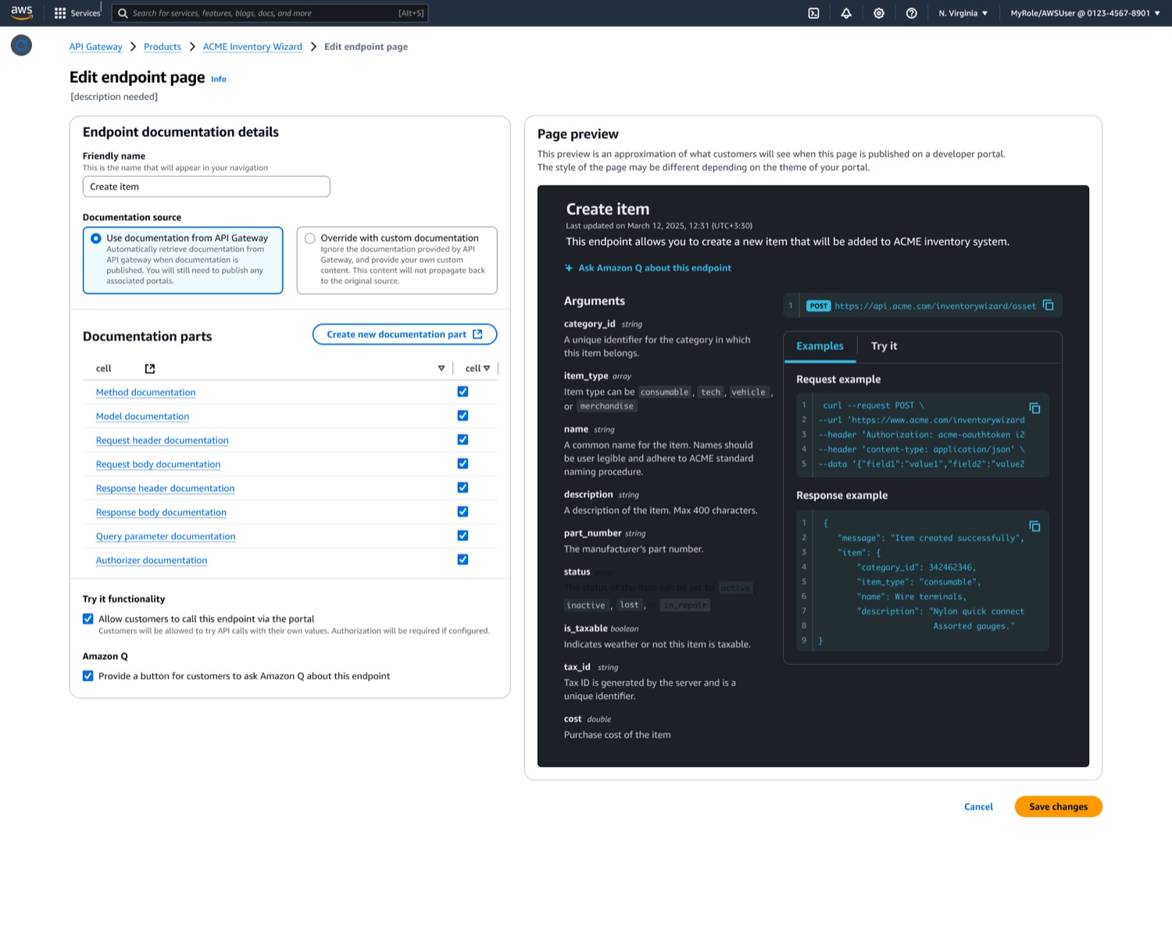The height and width of the screenshot is (939, 1172).
Task: Uncheck Amazon Q ask button option
Action: (x=88, y=676)
